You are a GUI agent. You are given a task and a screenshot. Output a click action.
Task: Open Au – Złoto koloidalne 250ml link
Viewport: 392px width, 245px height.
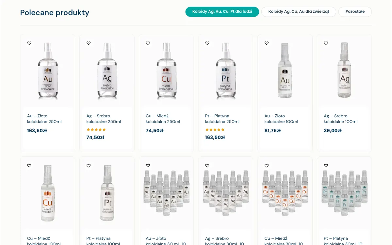click(x=44, y=119)
